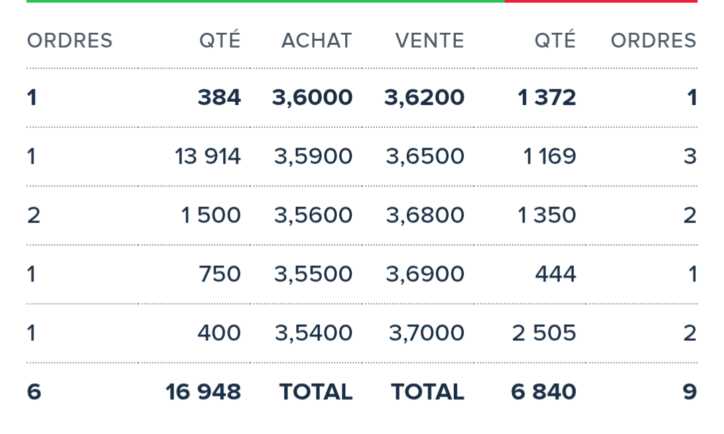
Task: Click the total ask quantity 6 840
Action: (543, 392)
